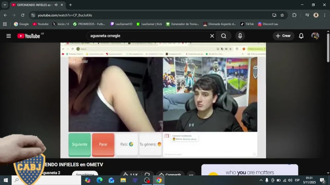The image size is (330, 185).
Task: Open the media controls icon in Chrome toolbar
Action: tap(307, 15)
